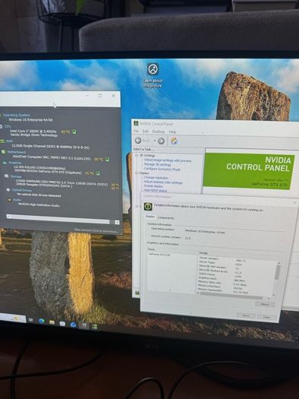299x399 pixels.
Task: Open the Desktop menu in NVIDIA Control Panel
Action: 159,131
